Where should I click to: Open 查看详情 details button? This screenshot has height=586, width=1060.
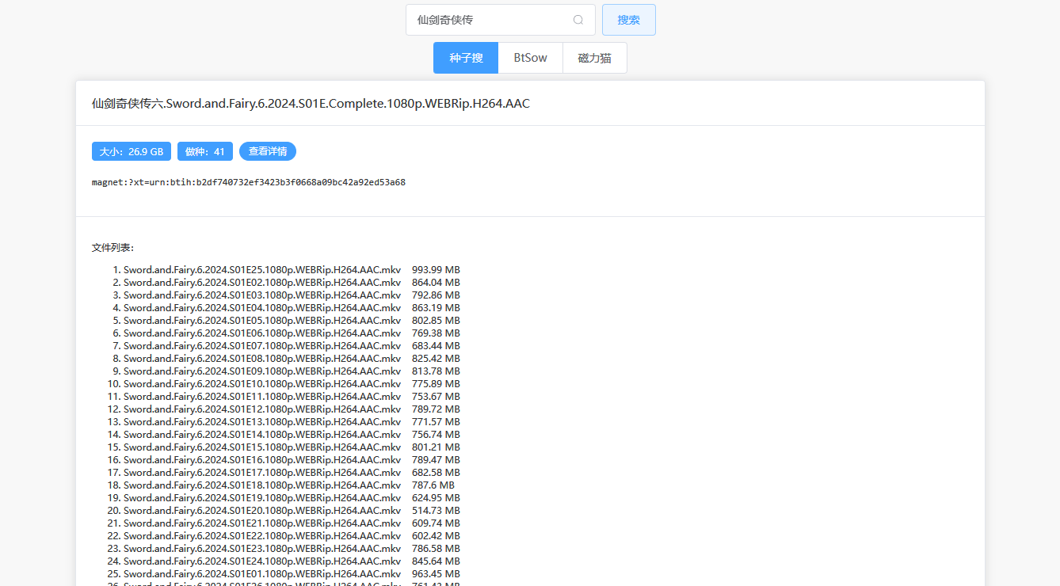[x=268, y=151]
